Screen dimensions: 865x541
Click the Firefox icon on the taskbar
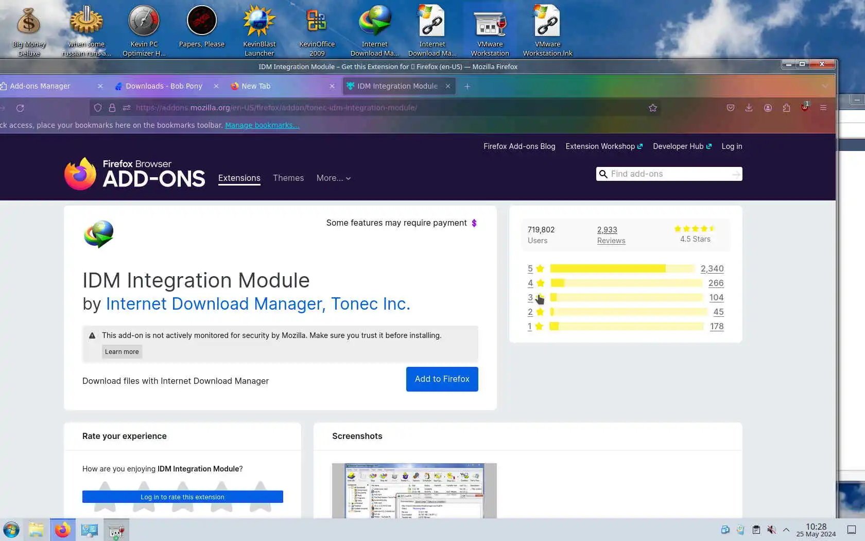click(63, 530)
